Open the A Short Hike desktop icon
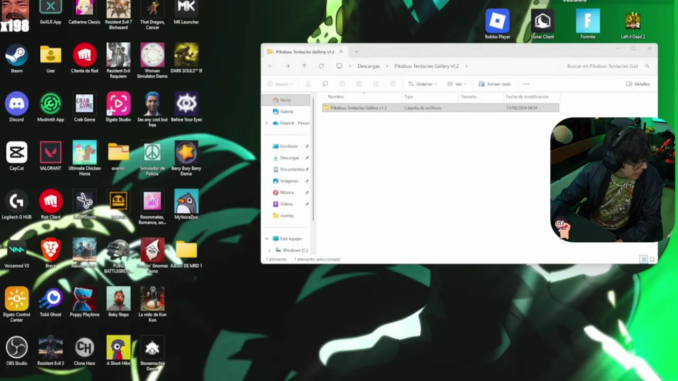Image resolution: width=678 pixels, height=381 pixels. [x=118, y=350]
